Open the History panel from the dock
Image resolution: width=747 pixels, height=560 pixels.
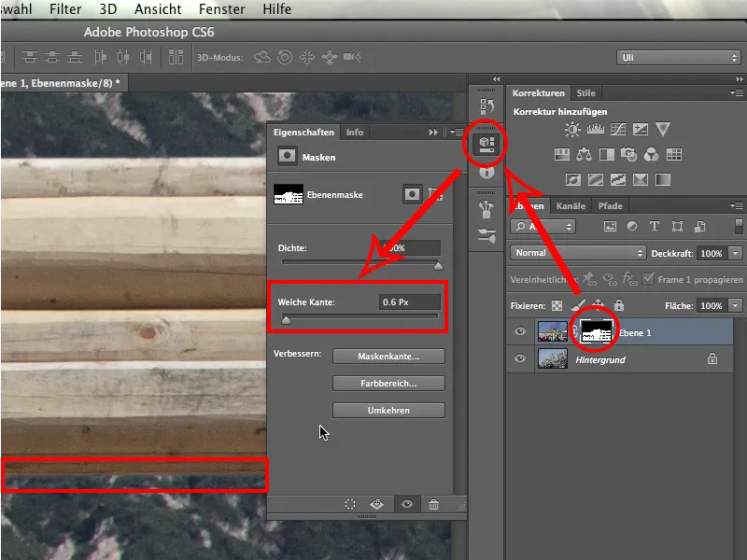pyautogui.click(x=486, y=106)
